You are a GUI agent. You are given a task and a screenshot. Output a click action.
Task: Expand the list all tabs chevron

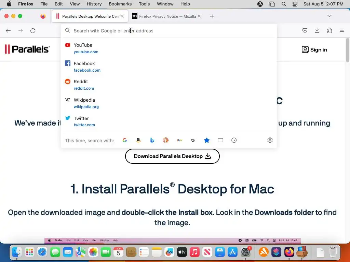pyautogui.click(x=329, y=16)
